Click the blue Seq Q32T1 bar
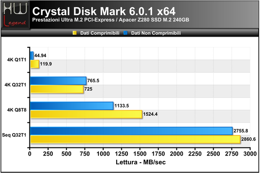 131,131
